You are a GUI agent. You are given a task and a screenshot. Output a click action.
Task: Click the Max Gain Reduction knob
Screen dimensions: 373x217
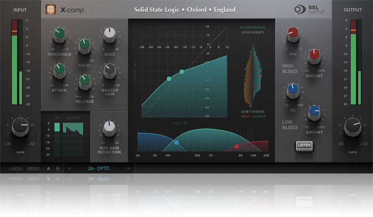(x=109, y=129)
